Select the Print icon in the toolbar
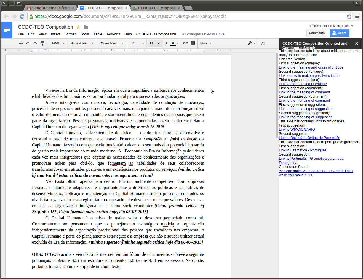The height and width of the screenshot is (279, 363). 21,43
